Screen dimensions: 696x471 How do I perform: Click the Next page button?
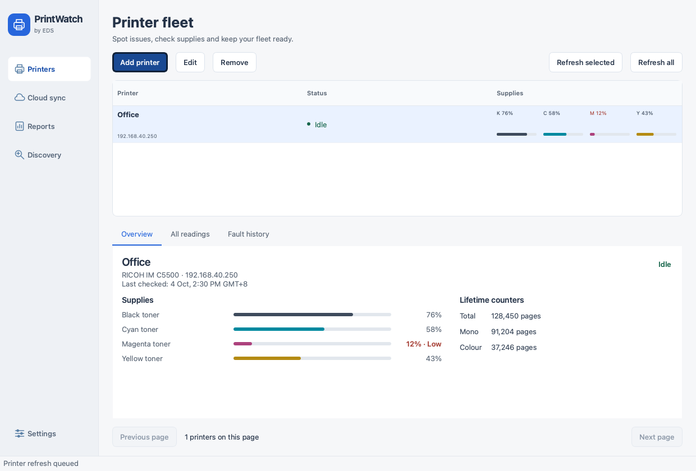point(657,437)
